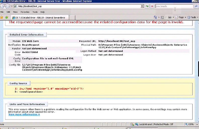Open the Favorites menu
The width and height of the screenshot is (199, 129).
click(25, 12)
